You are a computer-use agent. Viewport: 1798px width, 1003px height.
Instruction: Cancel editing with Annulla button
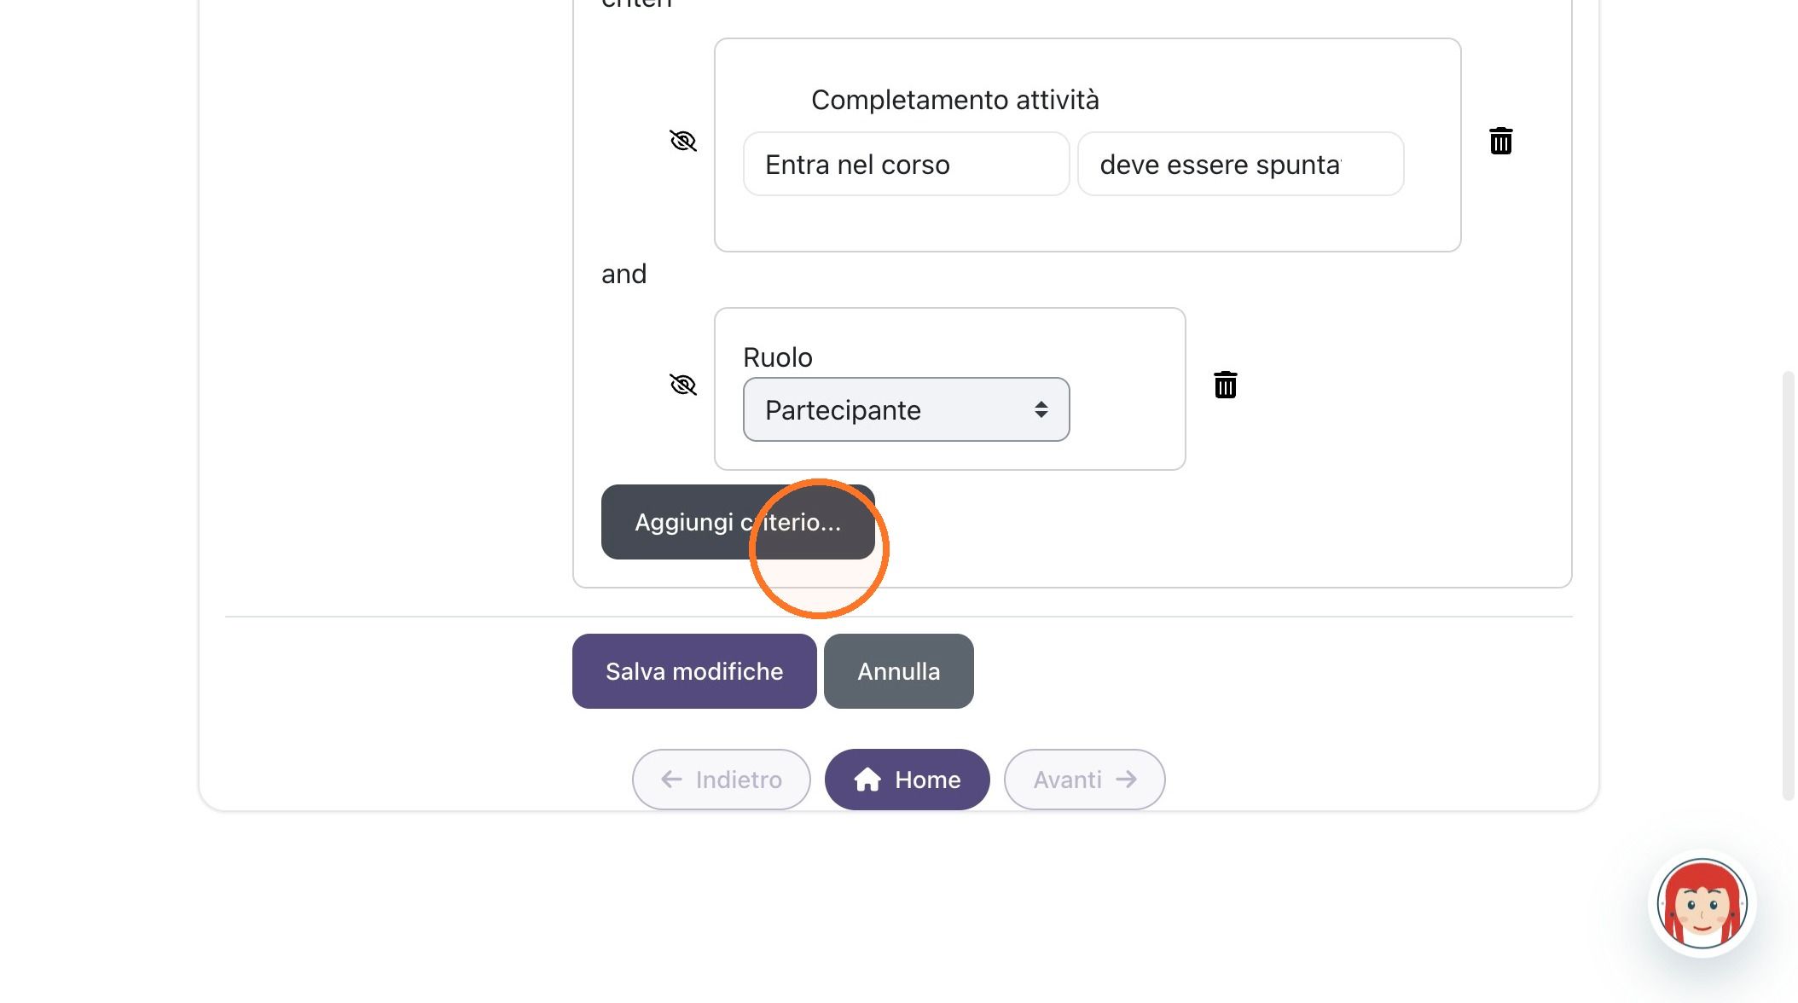899,671
